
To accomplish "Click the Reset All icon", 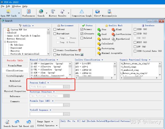I will click(x=29, y=124).
